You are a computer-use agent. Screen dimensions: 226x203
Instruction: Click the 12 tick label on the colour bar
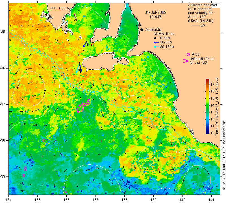(212, 119)
